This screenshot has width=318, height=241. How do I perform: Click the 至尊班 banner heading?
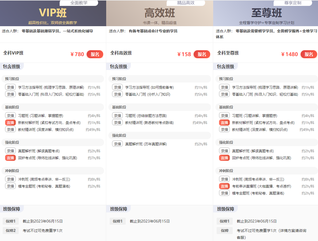click(266, 13)
